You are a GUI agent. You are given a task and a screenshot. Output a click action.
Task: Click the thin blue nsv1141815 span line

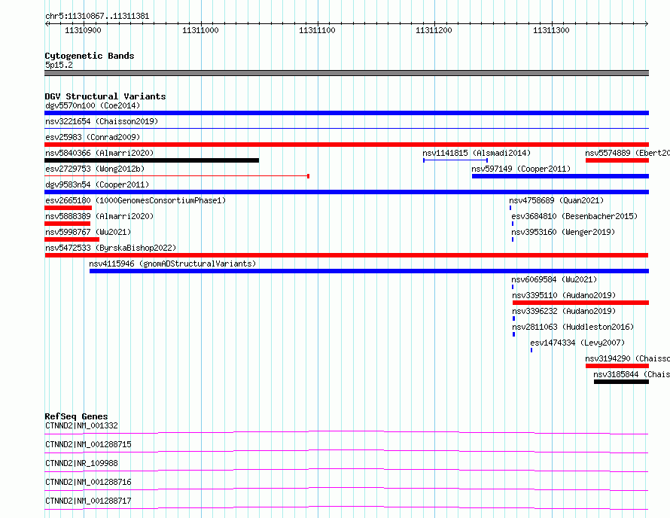click(455, 160)
